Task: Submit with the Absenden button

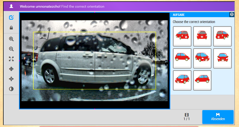Action: tap(218, 117)
